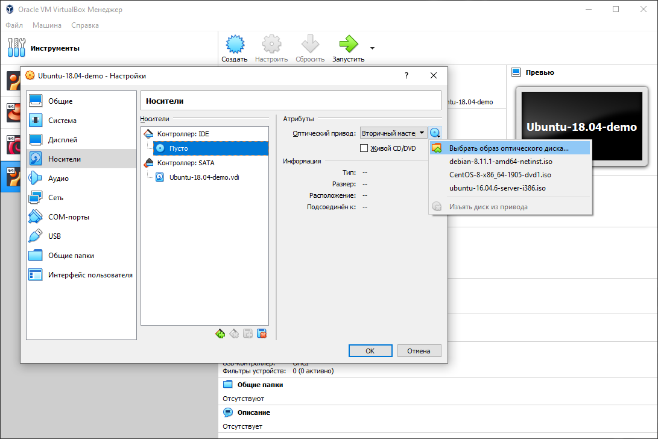658x439 pixels.
Task: Open the Оптический привод dropdown
Action: [394, 133]
